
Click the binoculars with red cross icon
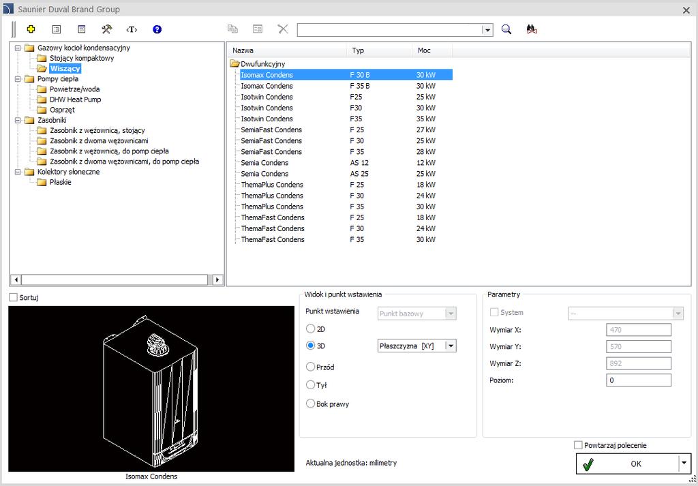(531, 29)
